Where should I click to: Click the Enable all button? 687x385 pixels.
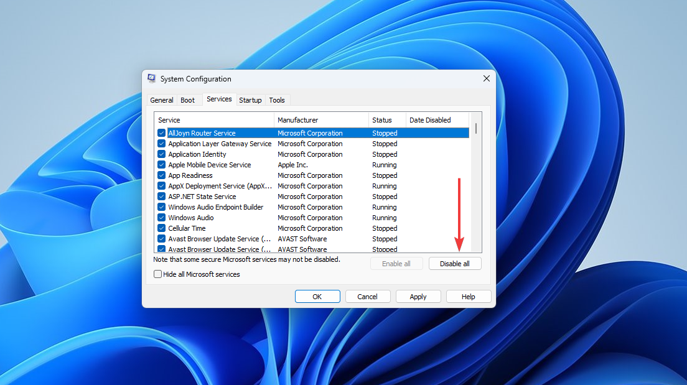tap(396, 264)
